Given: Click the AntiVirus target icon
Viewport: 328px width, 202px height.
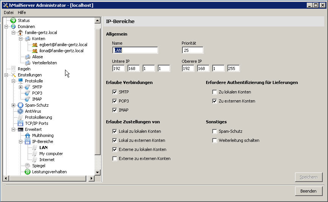Looking at the screenshot, I should coord(20,111).
